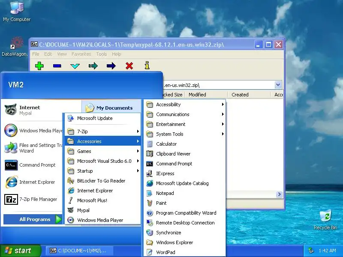The image size is (343, 257).
Task: Open Windows Media Player in All Programs
Action: (x=102, y=220)
